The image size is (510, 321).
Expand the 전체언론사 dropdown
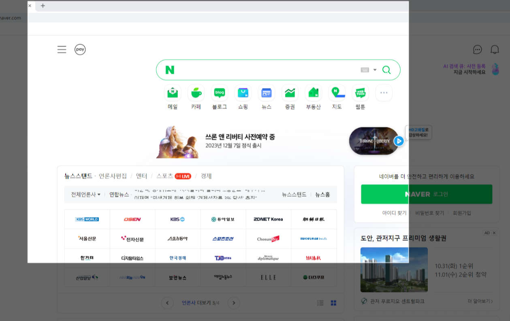[85, 195]
